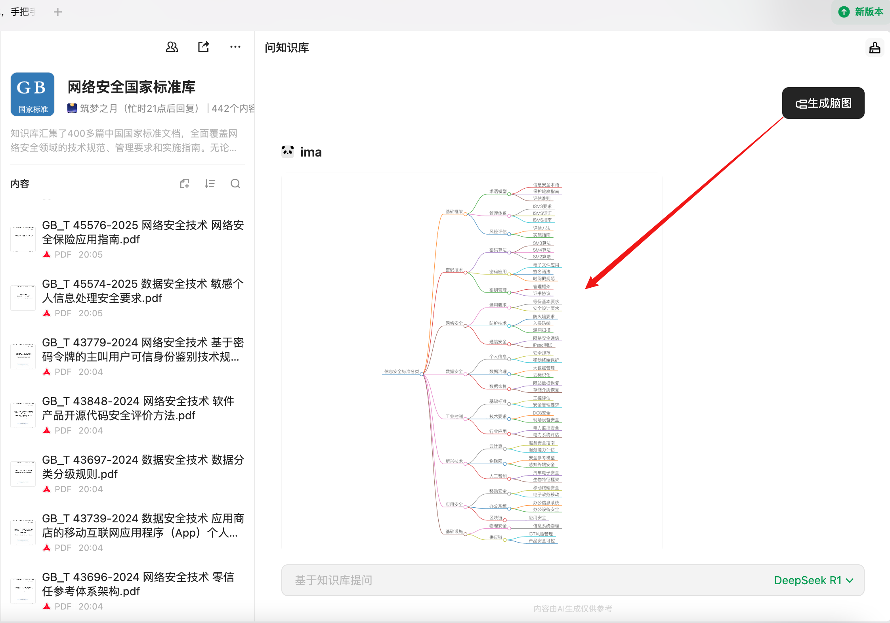Click the 问知识库 heading tab
Image resolution: width=890 pixels, height=623 pixels.
click(287, 48)
